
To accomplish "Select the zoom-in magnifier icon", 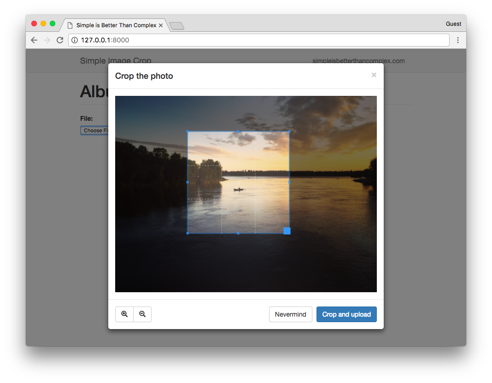I will click(x=124, y=314).
